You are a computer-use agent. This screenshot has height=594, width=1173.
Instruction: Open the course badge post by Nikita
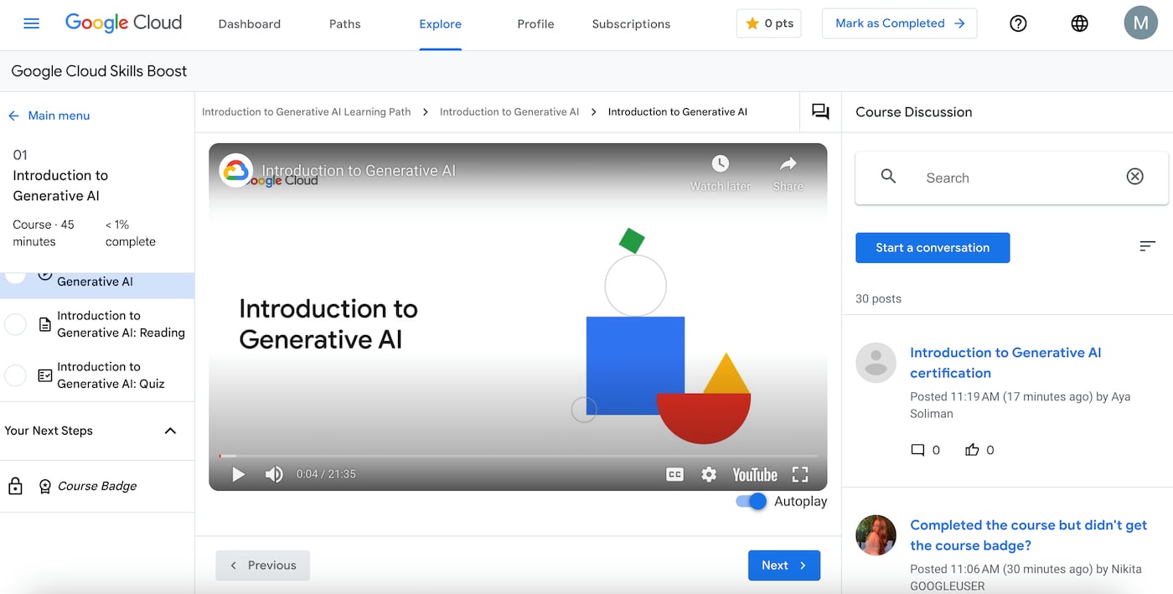[1029, 535]
